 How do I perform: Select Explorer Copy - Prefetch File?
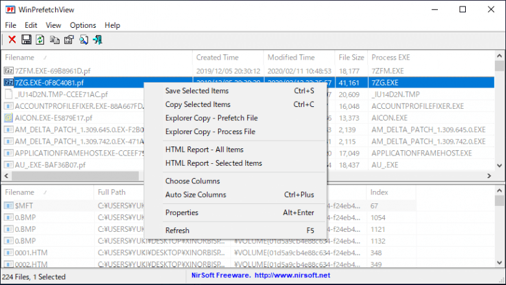235,118
